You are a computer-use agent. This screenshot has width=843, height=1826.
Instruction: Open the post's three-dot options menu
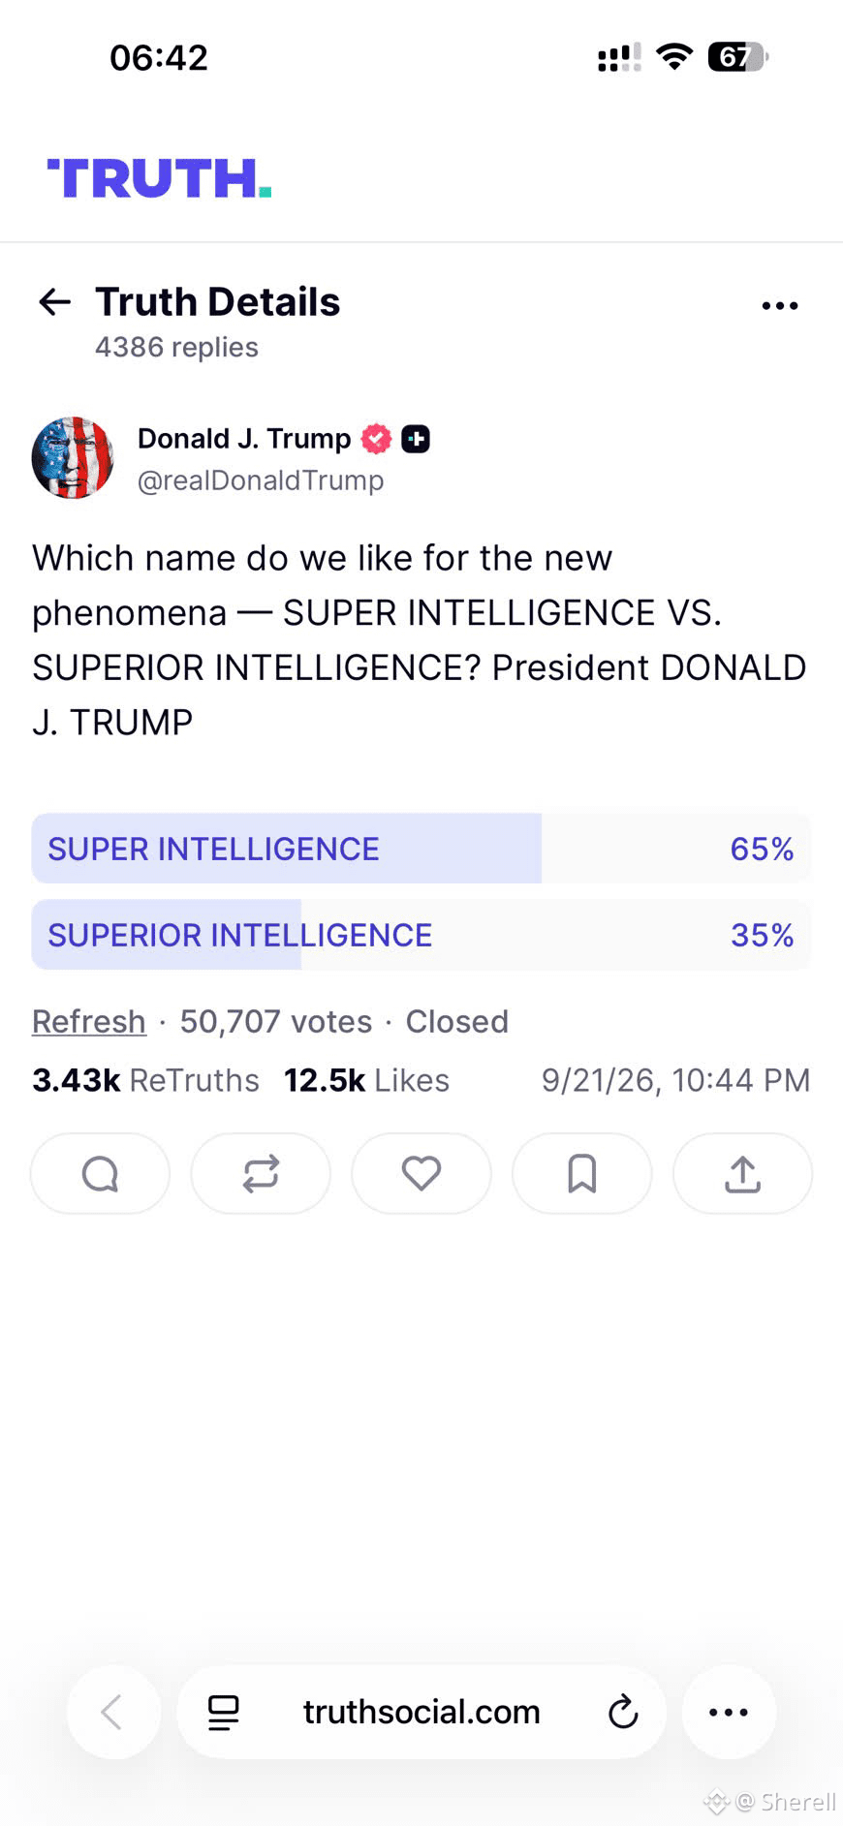tap(780, 306)
